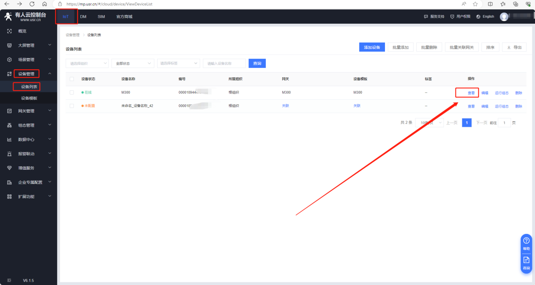535x285 pixels.
Task: Click the blue 添加设备 button
Action: click(x=372, y=47)
